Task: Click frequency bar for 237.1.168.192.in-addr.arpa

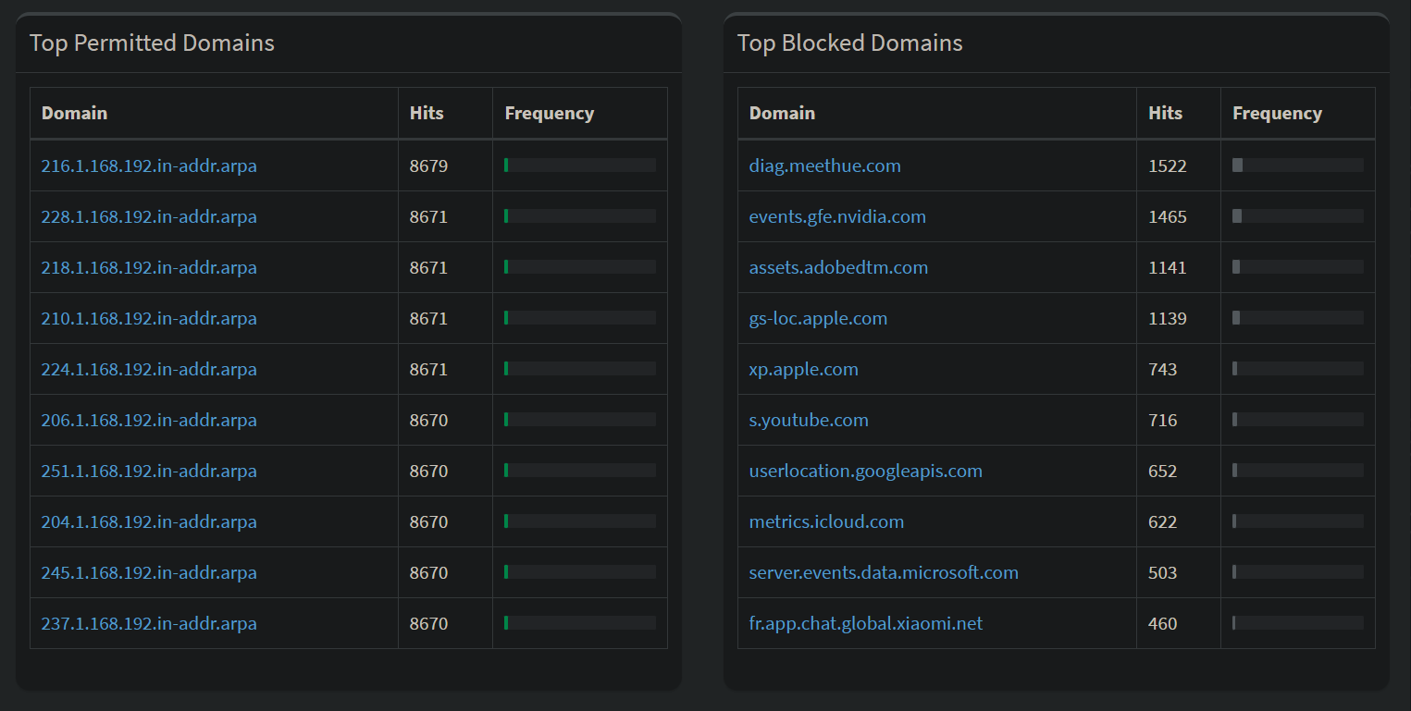Action: (580, 622)
